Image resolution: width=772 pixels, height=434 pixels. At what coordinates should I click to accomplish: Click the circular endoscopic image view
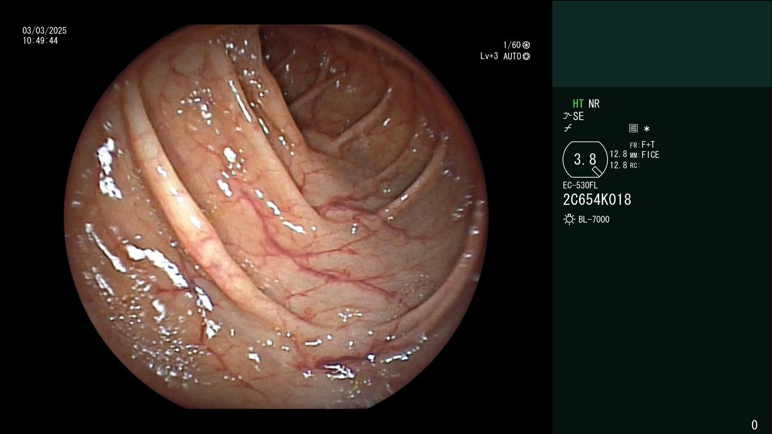276,217
